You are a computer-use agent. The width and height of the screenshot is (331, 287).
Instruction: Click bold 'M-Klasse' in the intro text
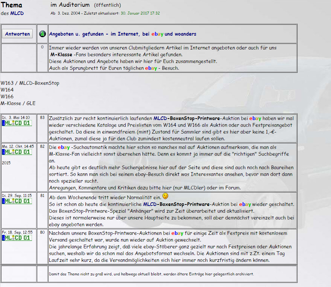click(x=61, y=54)
